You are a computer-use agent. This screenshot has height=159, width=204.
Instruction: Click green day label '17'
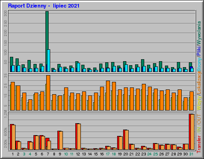click(108, 154)
